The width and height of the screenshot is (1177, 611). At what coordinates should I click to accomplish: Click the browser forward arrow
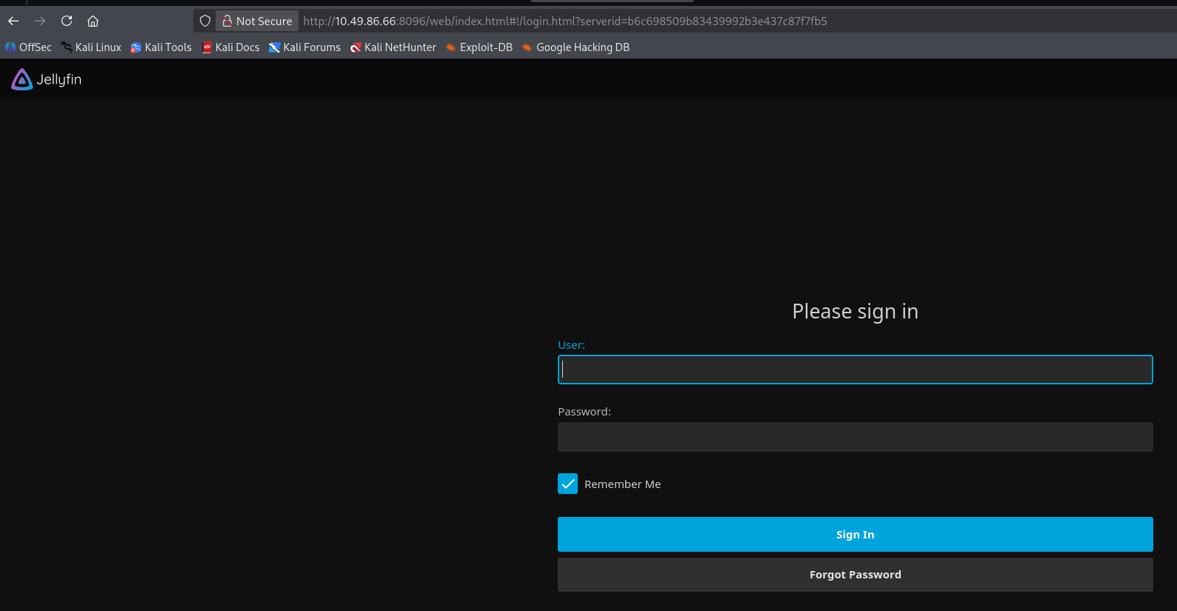(40, 21)
